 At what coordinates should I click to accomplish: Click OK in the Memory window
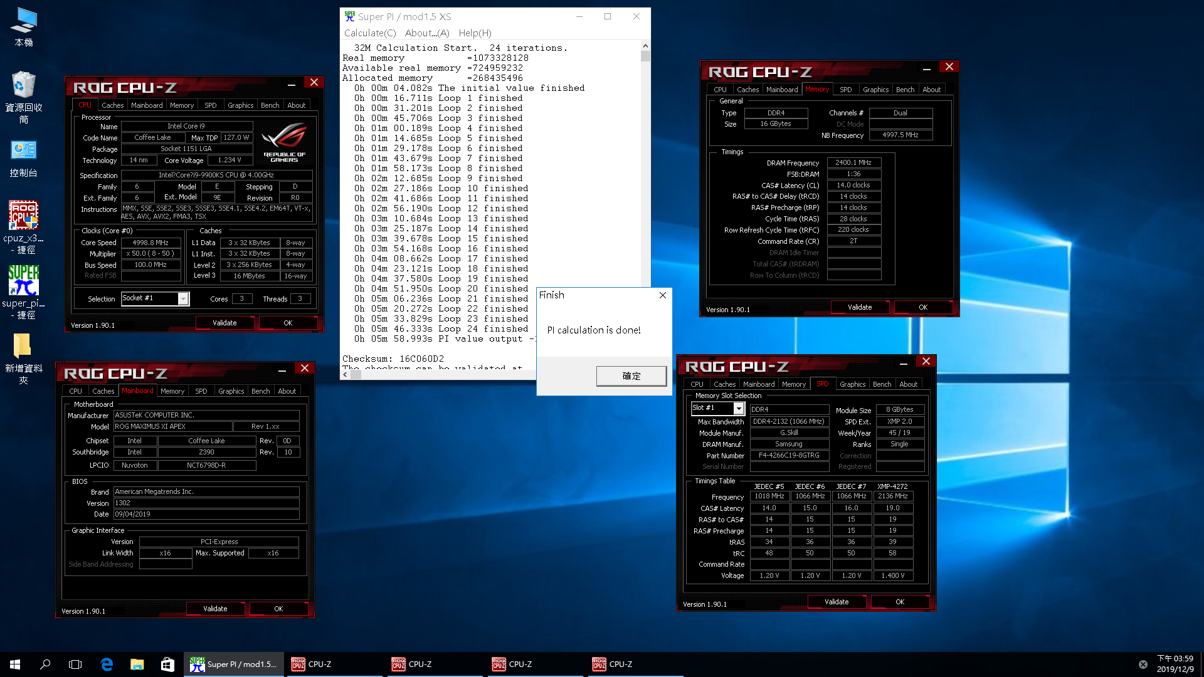pos(923,307)
